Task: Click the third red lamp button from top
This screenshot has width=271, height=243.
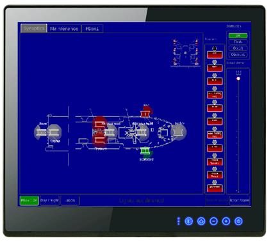Action: [x=215, y=81]
